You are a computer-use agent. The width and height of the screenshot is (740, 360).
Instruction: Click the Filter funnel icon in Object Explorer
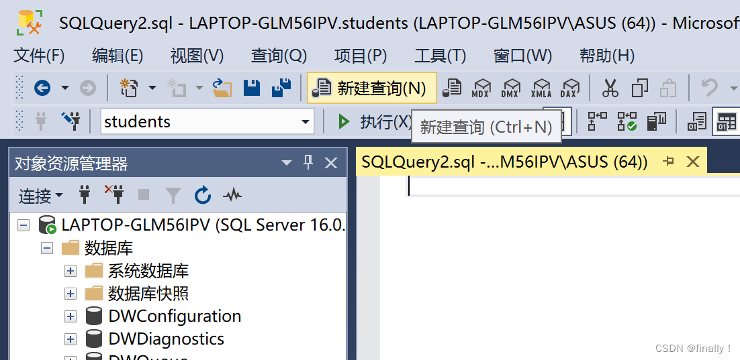(x=173, y=194)
